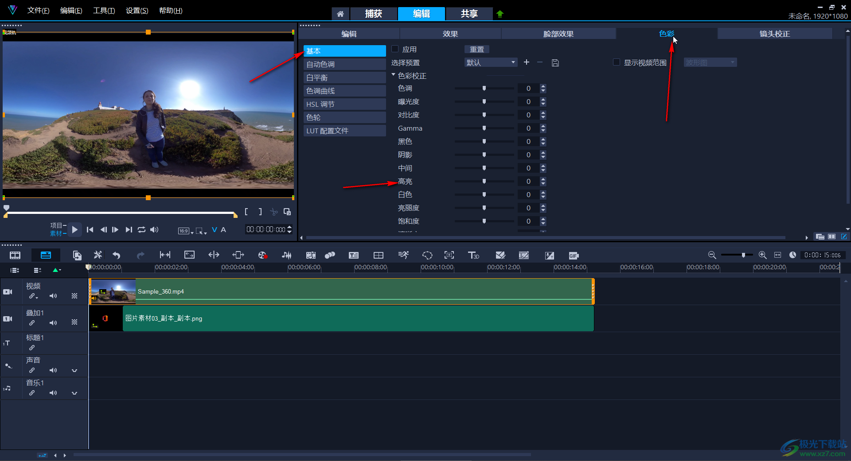
Task: Open the tools (wrench) icon in timeline toolbar
Action: 98,255
